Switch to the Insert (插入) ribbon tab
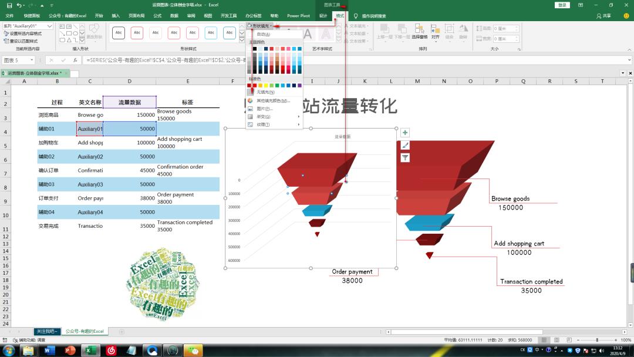The height and width of the screenshot is (357, 634). point(116,16)
